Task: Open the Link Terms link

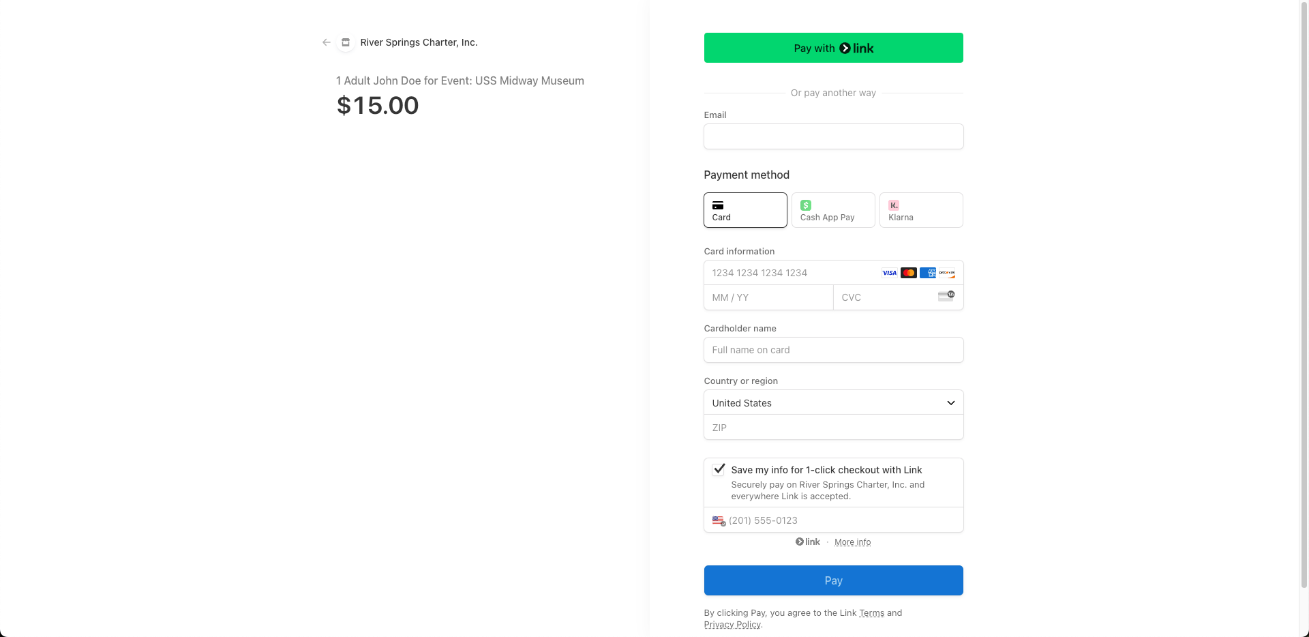Action: 871,613
